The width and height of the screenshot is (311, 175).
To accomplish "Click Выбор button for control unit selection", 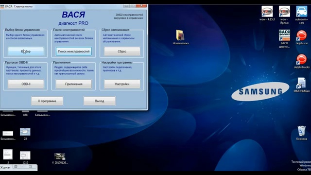I will coord(26,52).
